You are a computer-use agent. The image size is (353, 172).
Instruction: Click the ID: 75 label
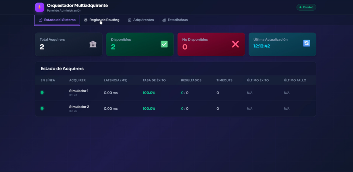(73, 111)
